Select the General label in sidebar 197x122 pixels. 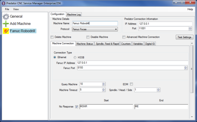pos(16,16)
